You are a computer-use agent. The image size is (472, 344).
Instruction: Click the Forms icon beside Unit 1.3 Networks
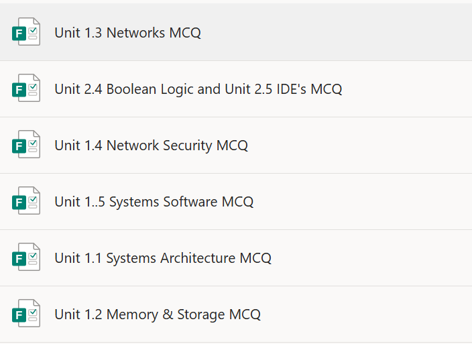[26, 32]
